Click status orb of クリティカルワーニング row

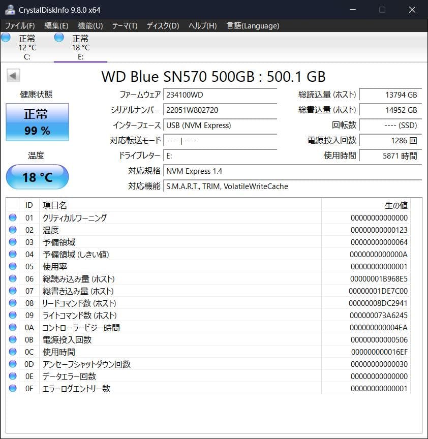point(13,217)
